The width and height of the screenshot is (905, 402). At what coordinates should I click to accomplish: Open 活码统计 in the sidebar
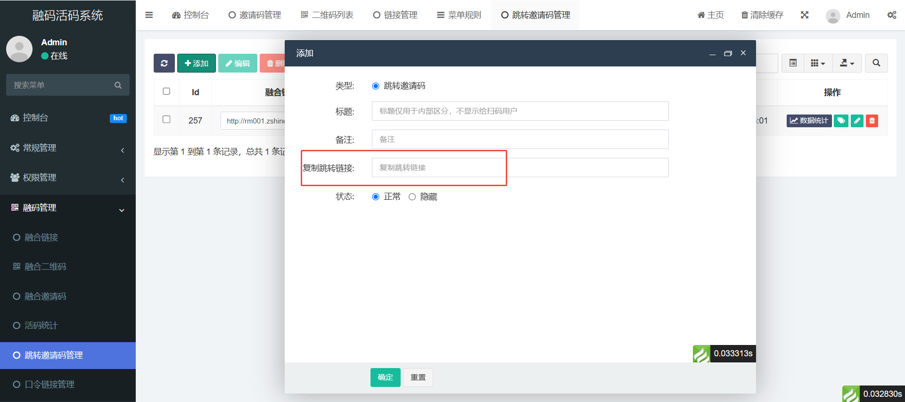point(68,326)
